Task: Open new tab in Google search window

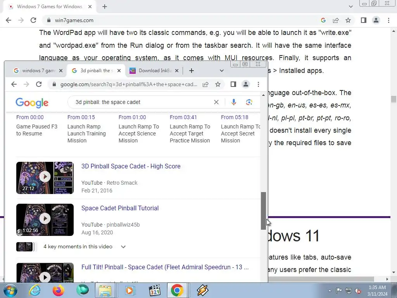Action: (x=192, y=71)
